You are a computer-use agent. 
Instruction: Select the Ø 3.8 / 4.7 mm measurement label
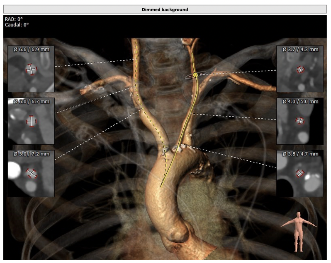[300, 154]
